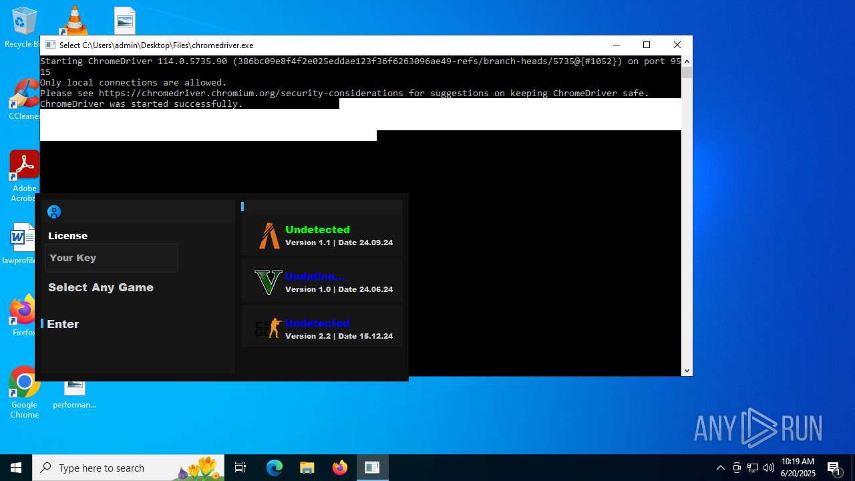
Task: Click the chromedriver.exe title bar text
Action: pos(156,45)
